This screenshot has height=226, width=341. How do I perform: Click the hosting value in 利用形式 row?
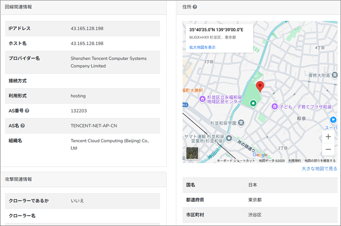78,96
